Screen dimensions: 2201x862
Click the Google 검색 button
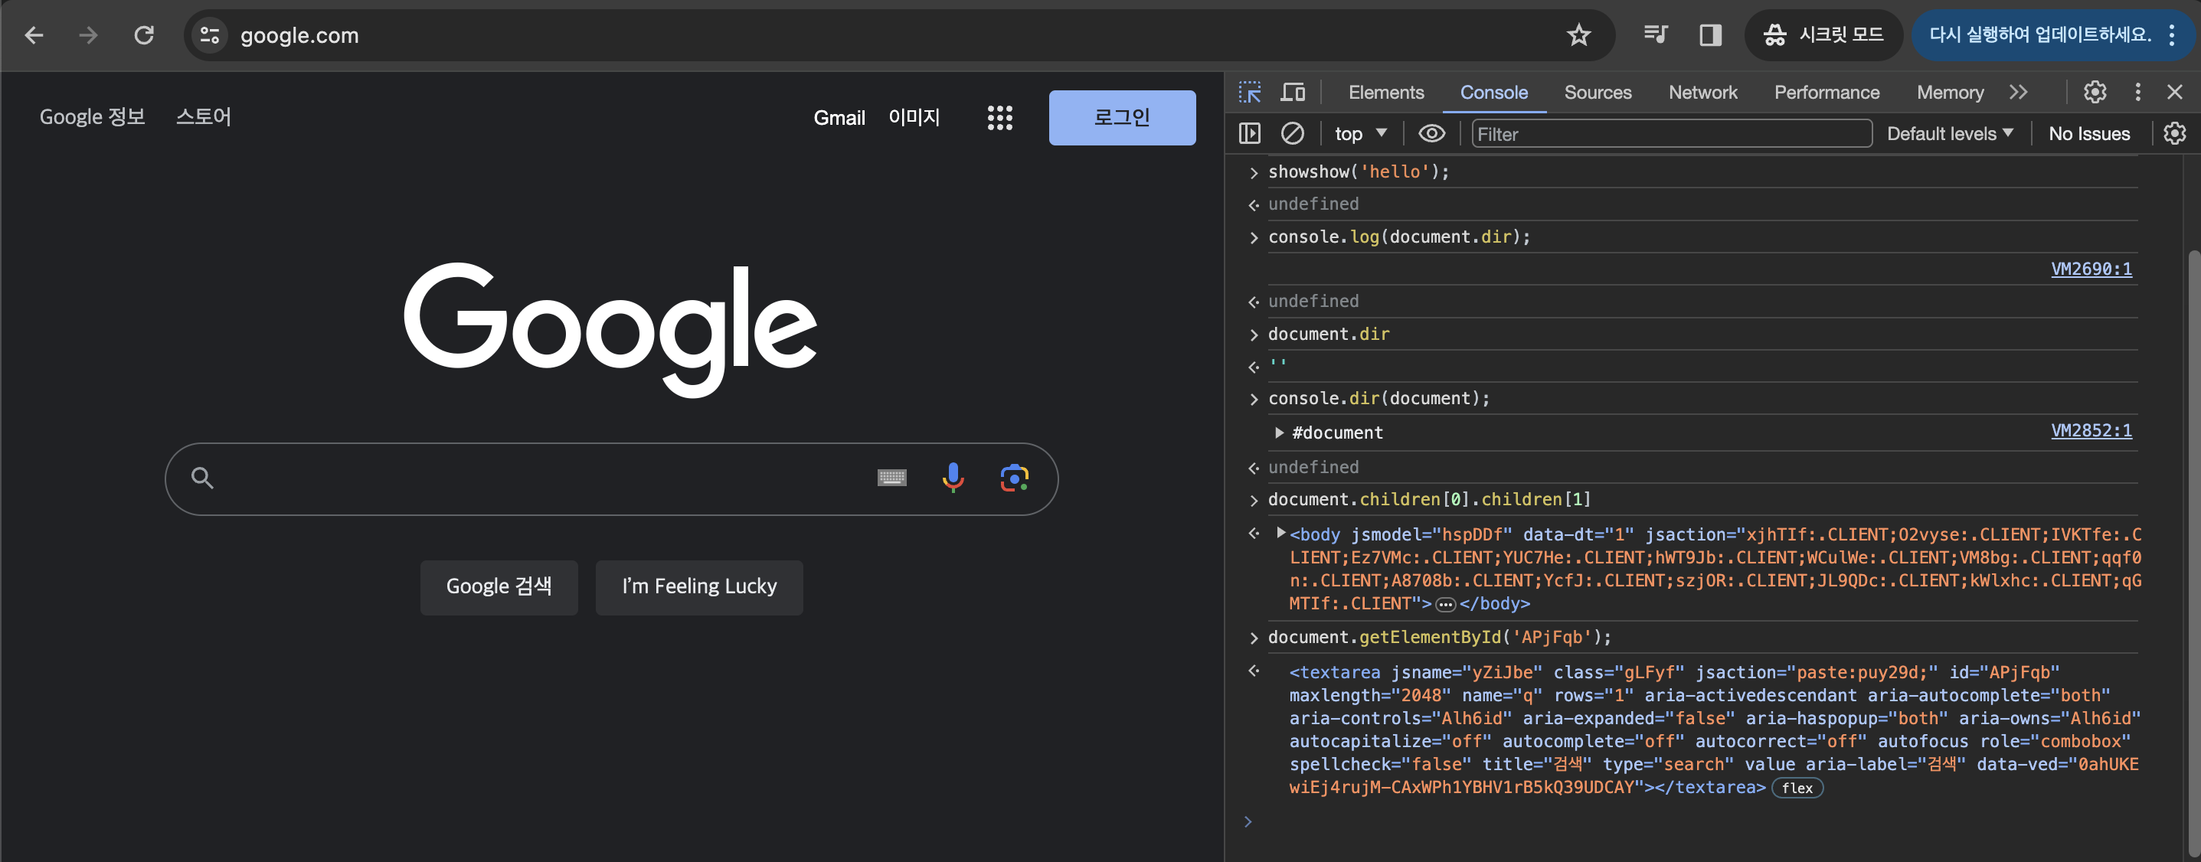point(499,587)
